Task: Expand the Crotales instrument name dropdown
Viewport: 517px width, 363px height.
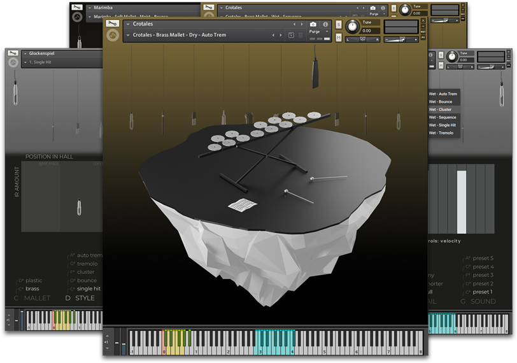Action: [x=128, y=24]
